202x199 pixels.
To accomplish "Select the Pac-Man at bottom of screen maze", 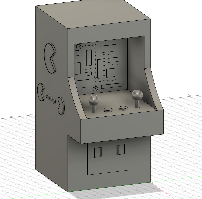I will (x=95, y=89).
